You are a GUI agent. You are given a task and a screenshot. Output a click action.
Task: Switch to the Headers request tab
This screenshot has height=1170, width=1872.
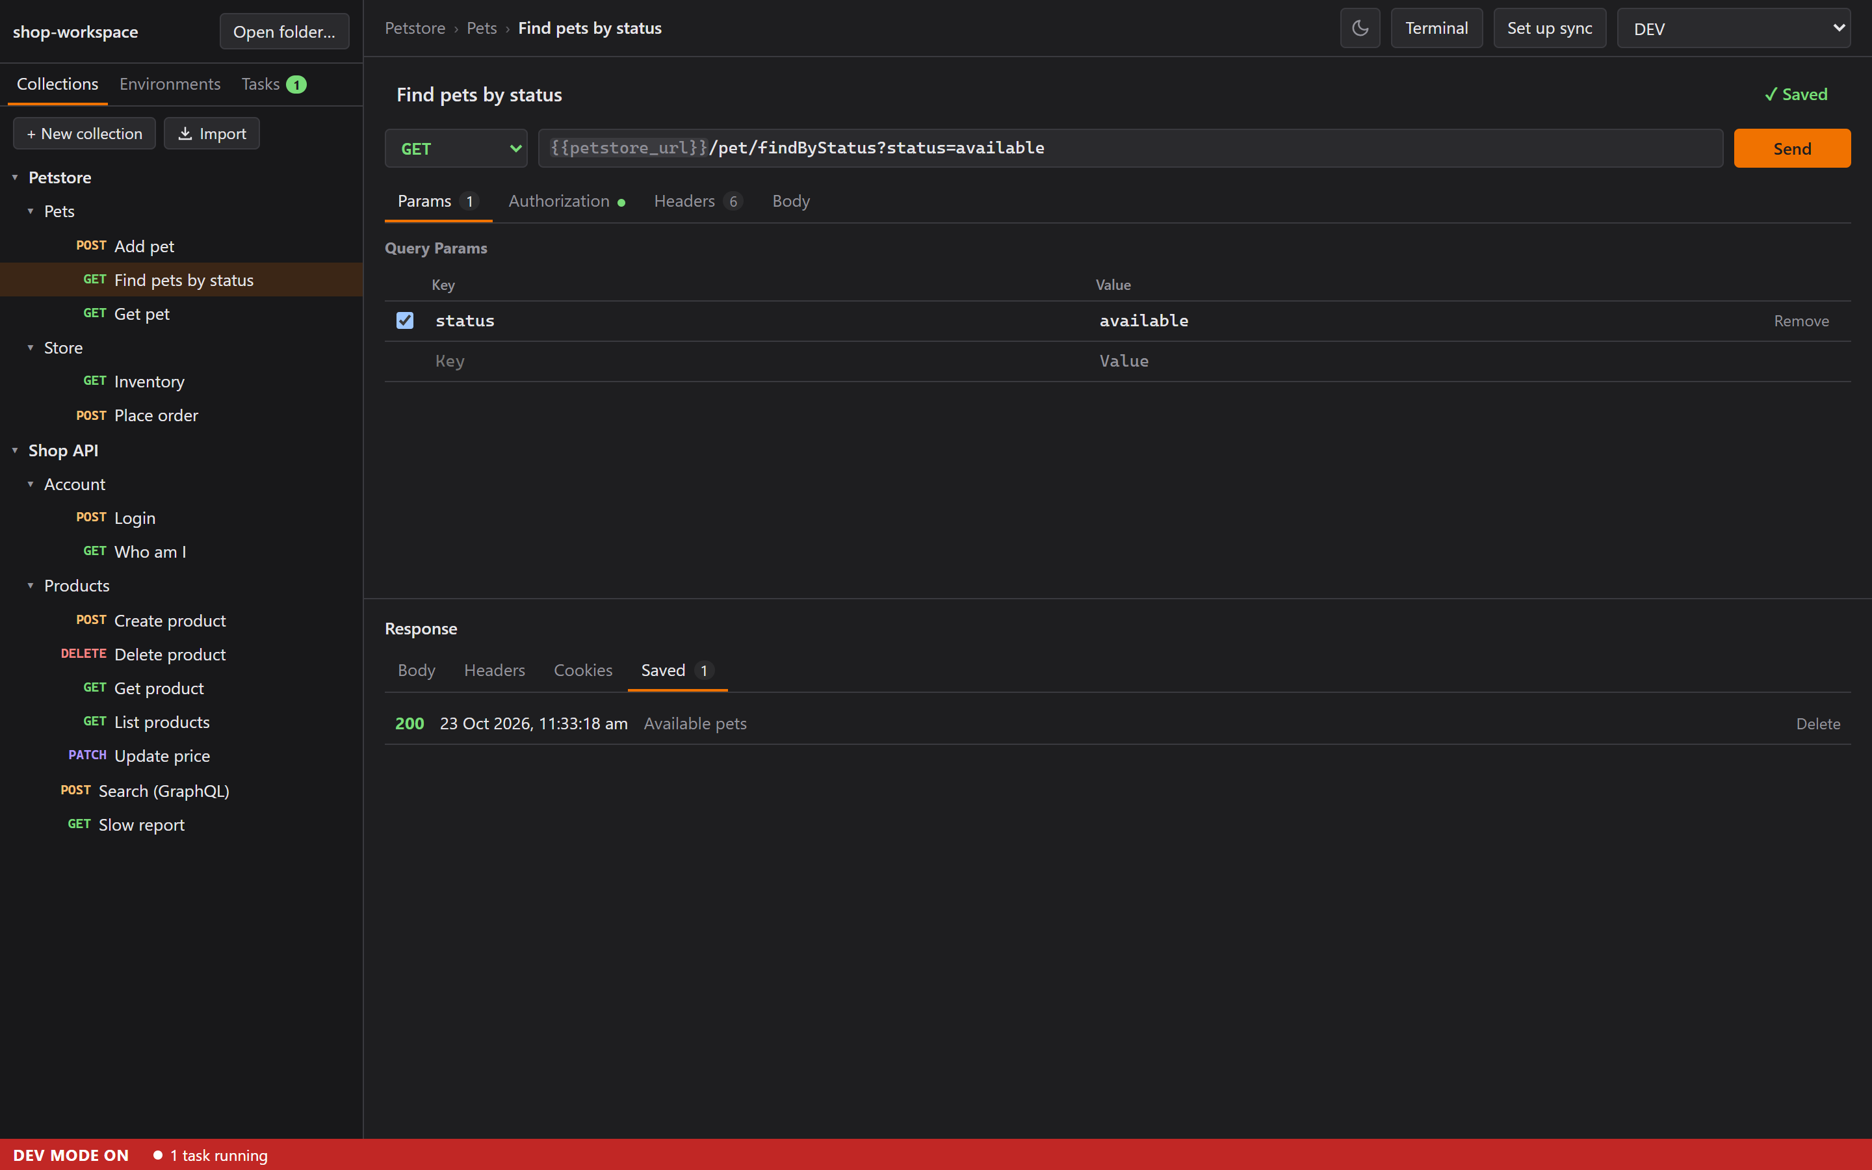(697, 201)
